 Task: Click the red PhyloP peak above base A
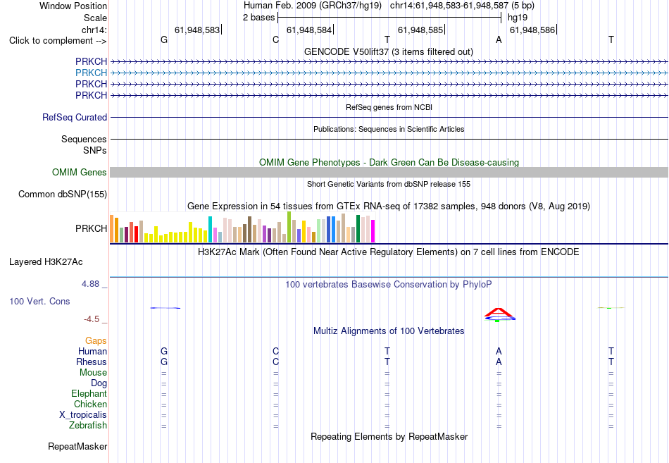click(x=499, y=313)
